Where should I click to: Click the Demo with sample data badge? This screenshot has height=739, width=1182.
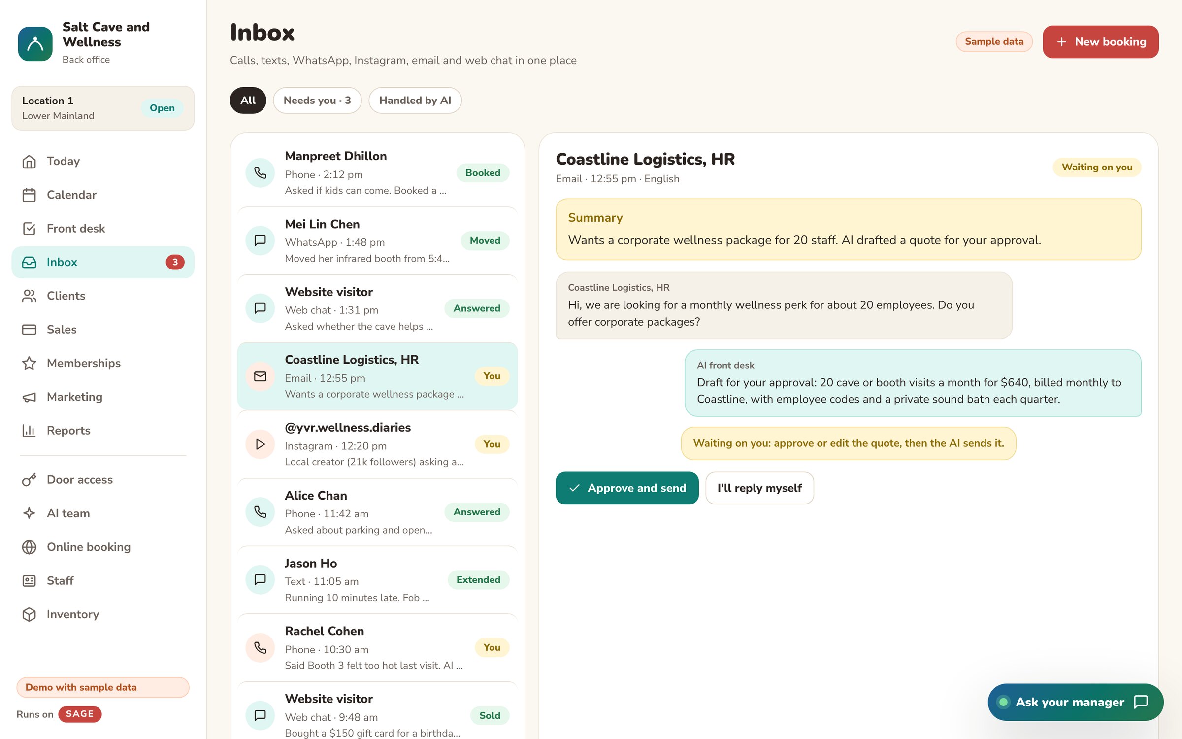point(103,687)
